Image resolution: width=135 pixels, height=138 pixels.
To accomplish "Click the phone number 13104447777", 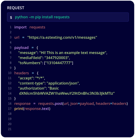I will tap(59, 63).
